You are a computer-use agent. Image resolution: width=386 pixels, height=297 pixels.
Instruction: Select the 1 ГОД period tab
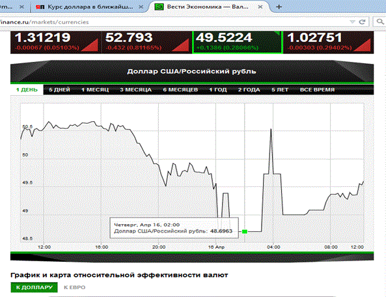coord(218,90)
